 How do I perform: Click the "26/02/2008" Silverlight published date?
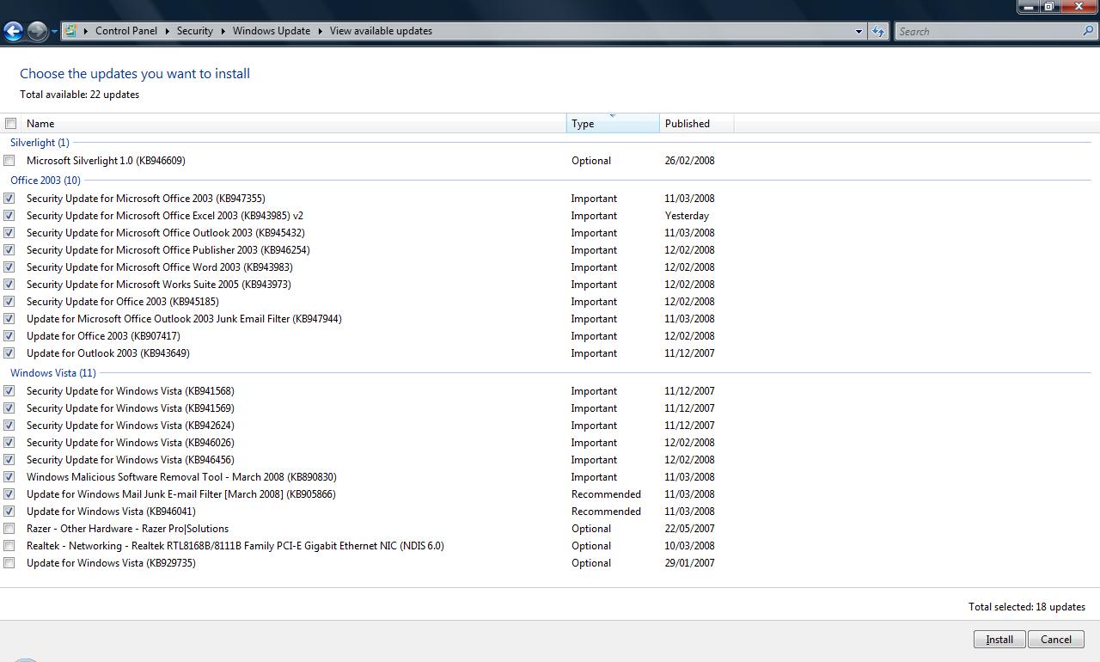click(689, 161)
